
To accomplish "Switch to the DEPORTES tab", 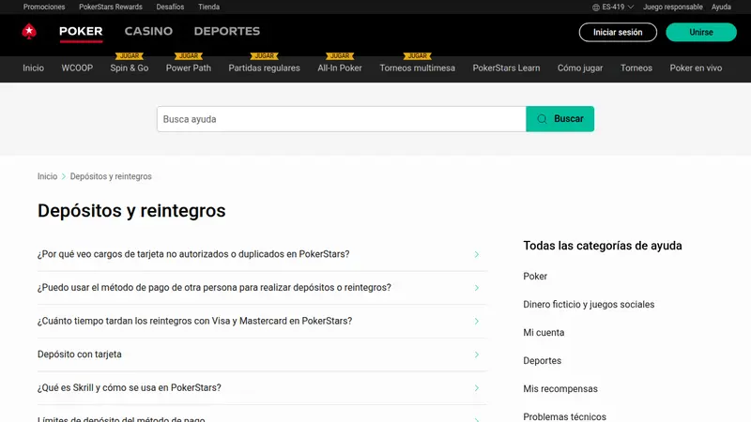I will pyautogui.click(x=227, y=32).
